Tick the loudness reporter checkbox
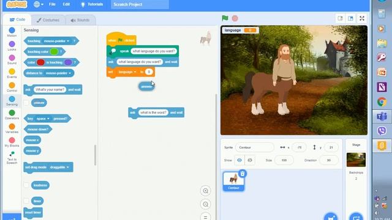392x220 pixels. pos(26,185)
